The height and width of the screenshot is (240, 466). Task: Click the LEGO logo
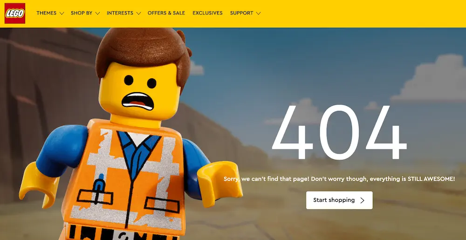(x=15, y=14)
